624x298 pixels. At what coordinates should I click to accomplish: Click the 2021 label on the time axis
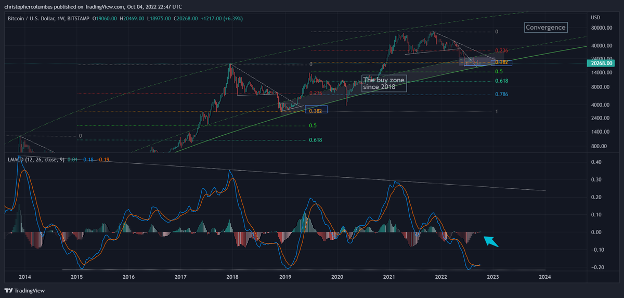(389, 277)
